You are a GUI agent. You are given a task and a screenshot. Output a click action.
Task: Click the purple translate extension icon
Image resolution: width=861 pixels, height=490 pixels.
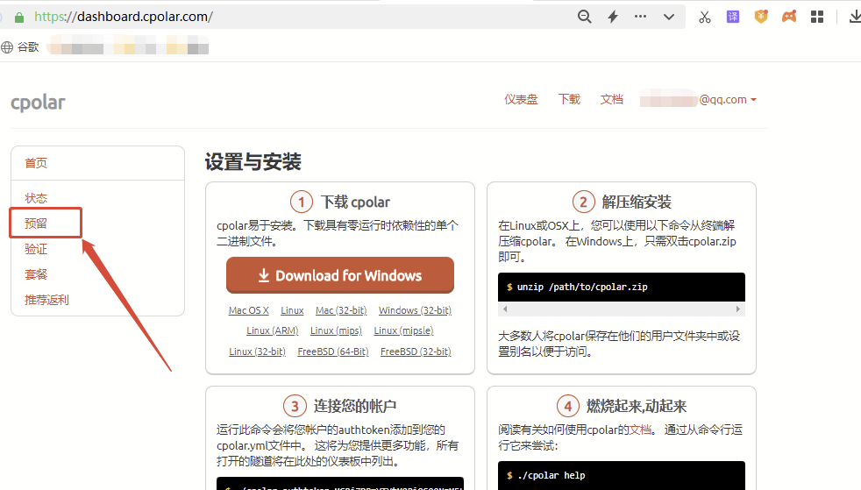tap(732, 17)
